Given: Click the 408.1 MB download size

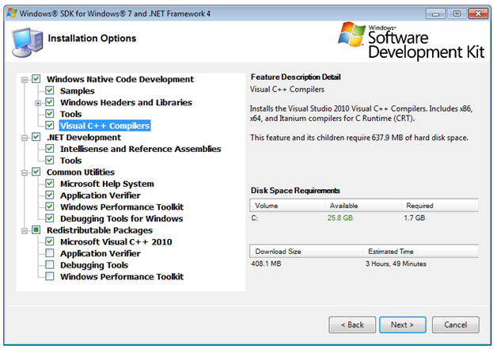Looking at the screenshot, I should [x=266, y=264].
